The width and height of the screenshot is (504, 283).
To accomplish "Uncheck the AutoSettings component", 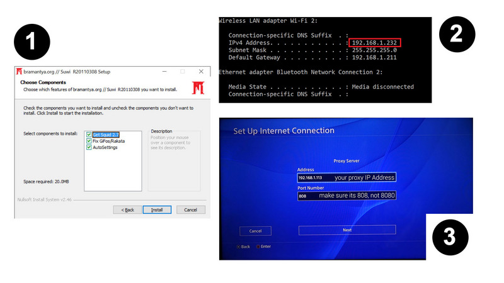I will point(89,148).
